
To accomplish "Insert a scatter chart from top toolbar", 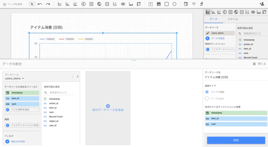I will coord(115,4).
